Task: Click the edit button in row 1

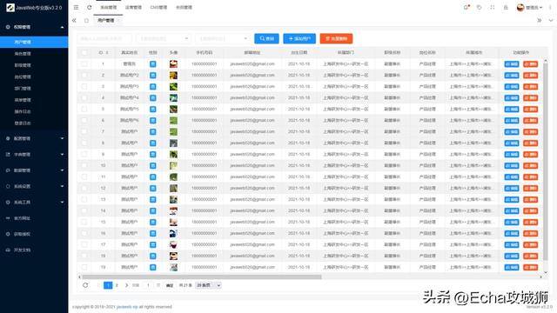Action: pyautogui.click(x=512, y=63)
